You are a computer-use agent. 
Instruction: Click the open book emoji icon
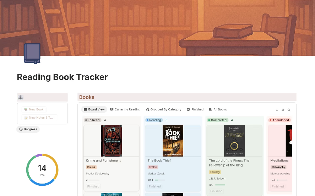21,97
